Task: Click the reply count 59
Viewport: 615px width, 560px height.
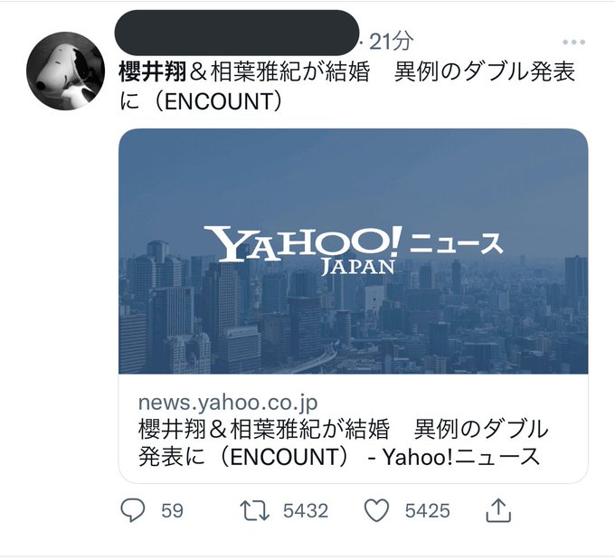Action: [172, 510]
